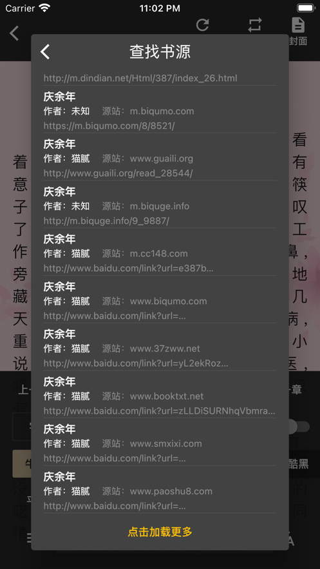Image resolution: width=320 pixels, height=569 pixels.
Task: Tap the dimmed back chevron behind the dialog
Action: point(14,33)
